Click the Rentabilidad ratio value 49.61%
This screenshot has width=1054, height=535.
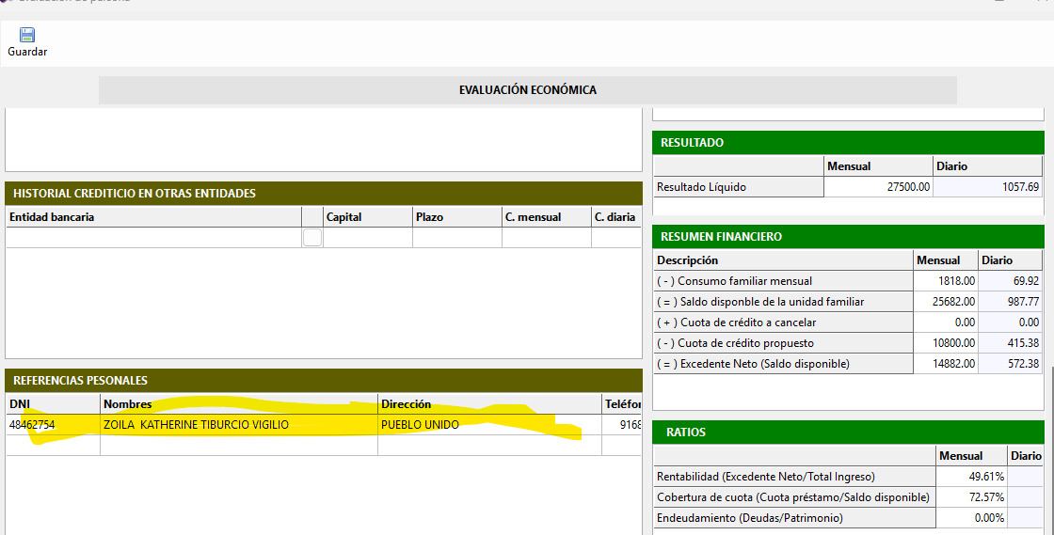pyautogui.click(x=971, y=477)
